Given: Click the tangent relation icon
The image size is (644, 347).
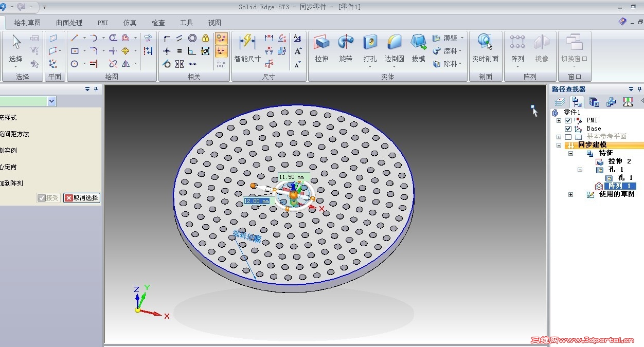Looking at the screenshot, I should pyautogui.click(x=167, y=64).
